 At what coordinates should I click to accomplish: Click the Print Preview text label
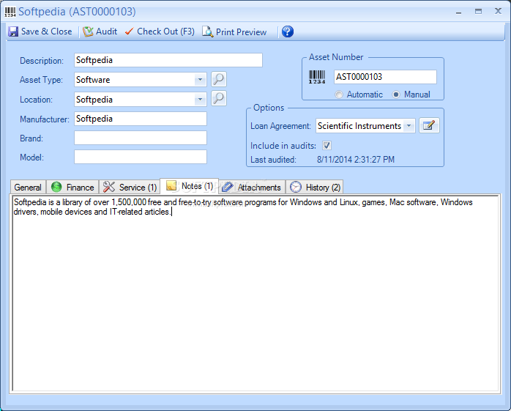241,32
